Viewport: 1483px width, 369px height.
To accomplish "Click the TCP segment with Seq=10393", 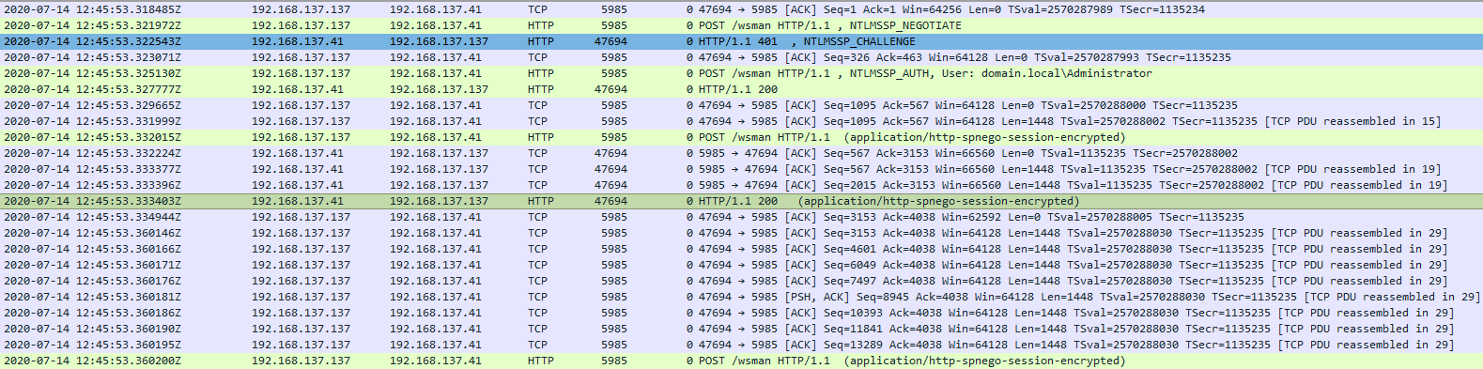I will click(x=741, y=313).
